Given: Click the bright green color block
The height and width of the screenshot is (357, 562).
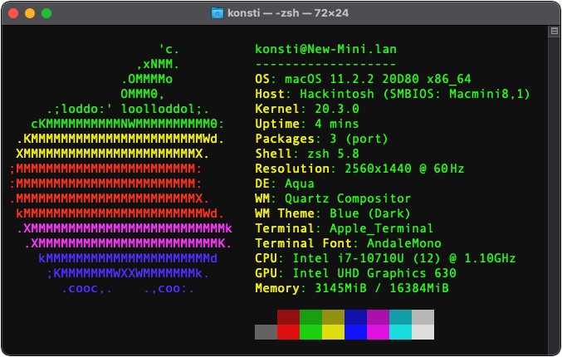Looking at the screenshot, I should (310, 332).
